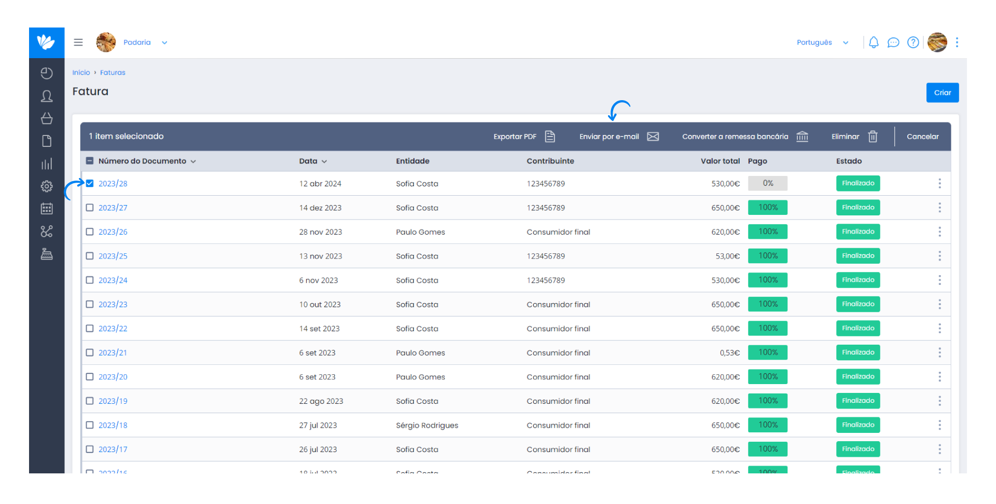Screen dimensions: 996x504
Task: Open row actions for invoice 2023/27
Action: [x=939, y=208]
